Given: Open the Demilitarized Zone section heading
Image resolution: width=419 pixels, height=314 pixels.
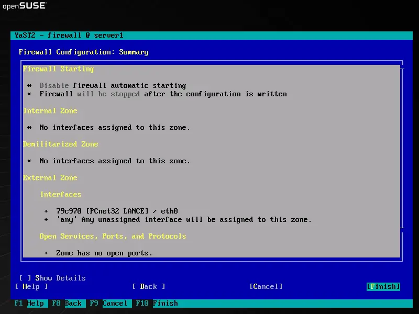Looking at the screenshot, I should tap(60, 144).
